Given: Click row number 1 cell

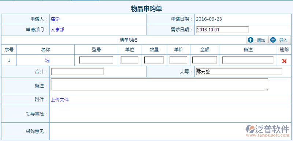Looking at the screenshot, I should click(x=9, y=60).
